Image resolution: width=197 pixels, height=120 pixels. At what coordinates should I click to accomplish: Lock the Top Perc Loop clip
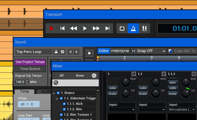(x=56, y=52)
